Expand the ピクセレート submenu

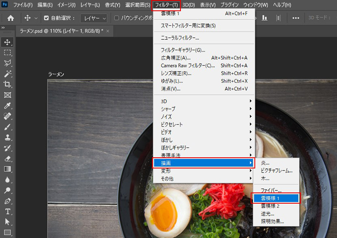pyautogui.click(x=204, y=125)
